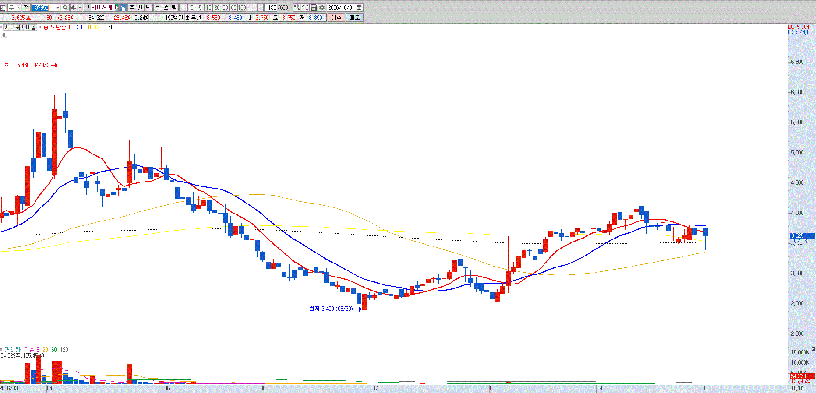816x393 pixels.
Task: Select the 5 interval preset
Action: point(200,7)
